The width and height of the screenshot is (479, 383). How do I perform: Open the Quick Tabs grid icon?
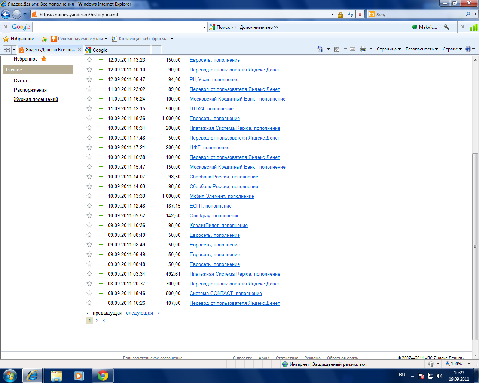click(7, 50)
